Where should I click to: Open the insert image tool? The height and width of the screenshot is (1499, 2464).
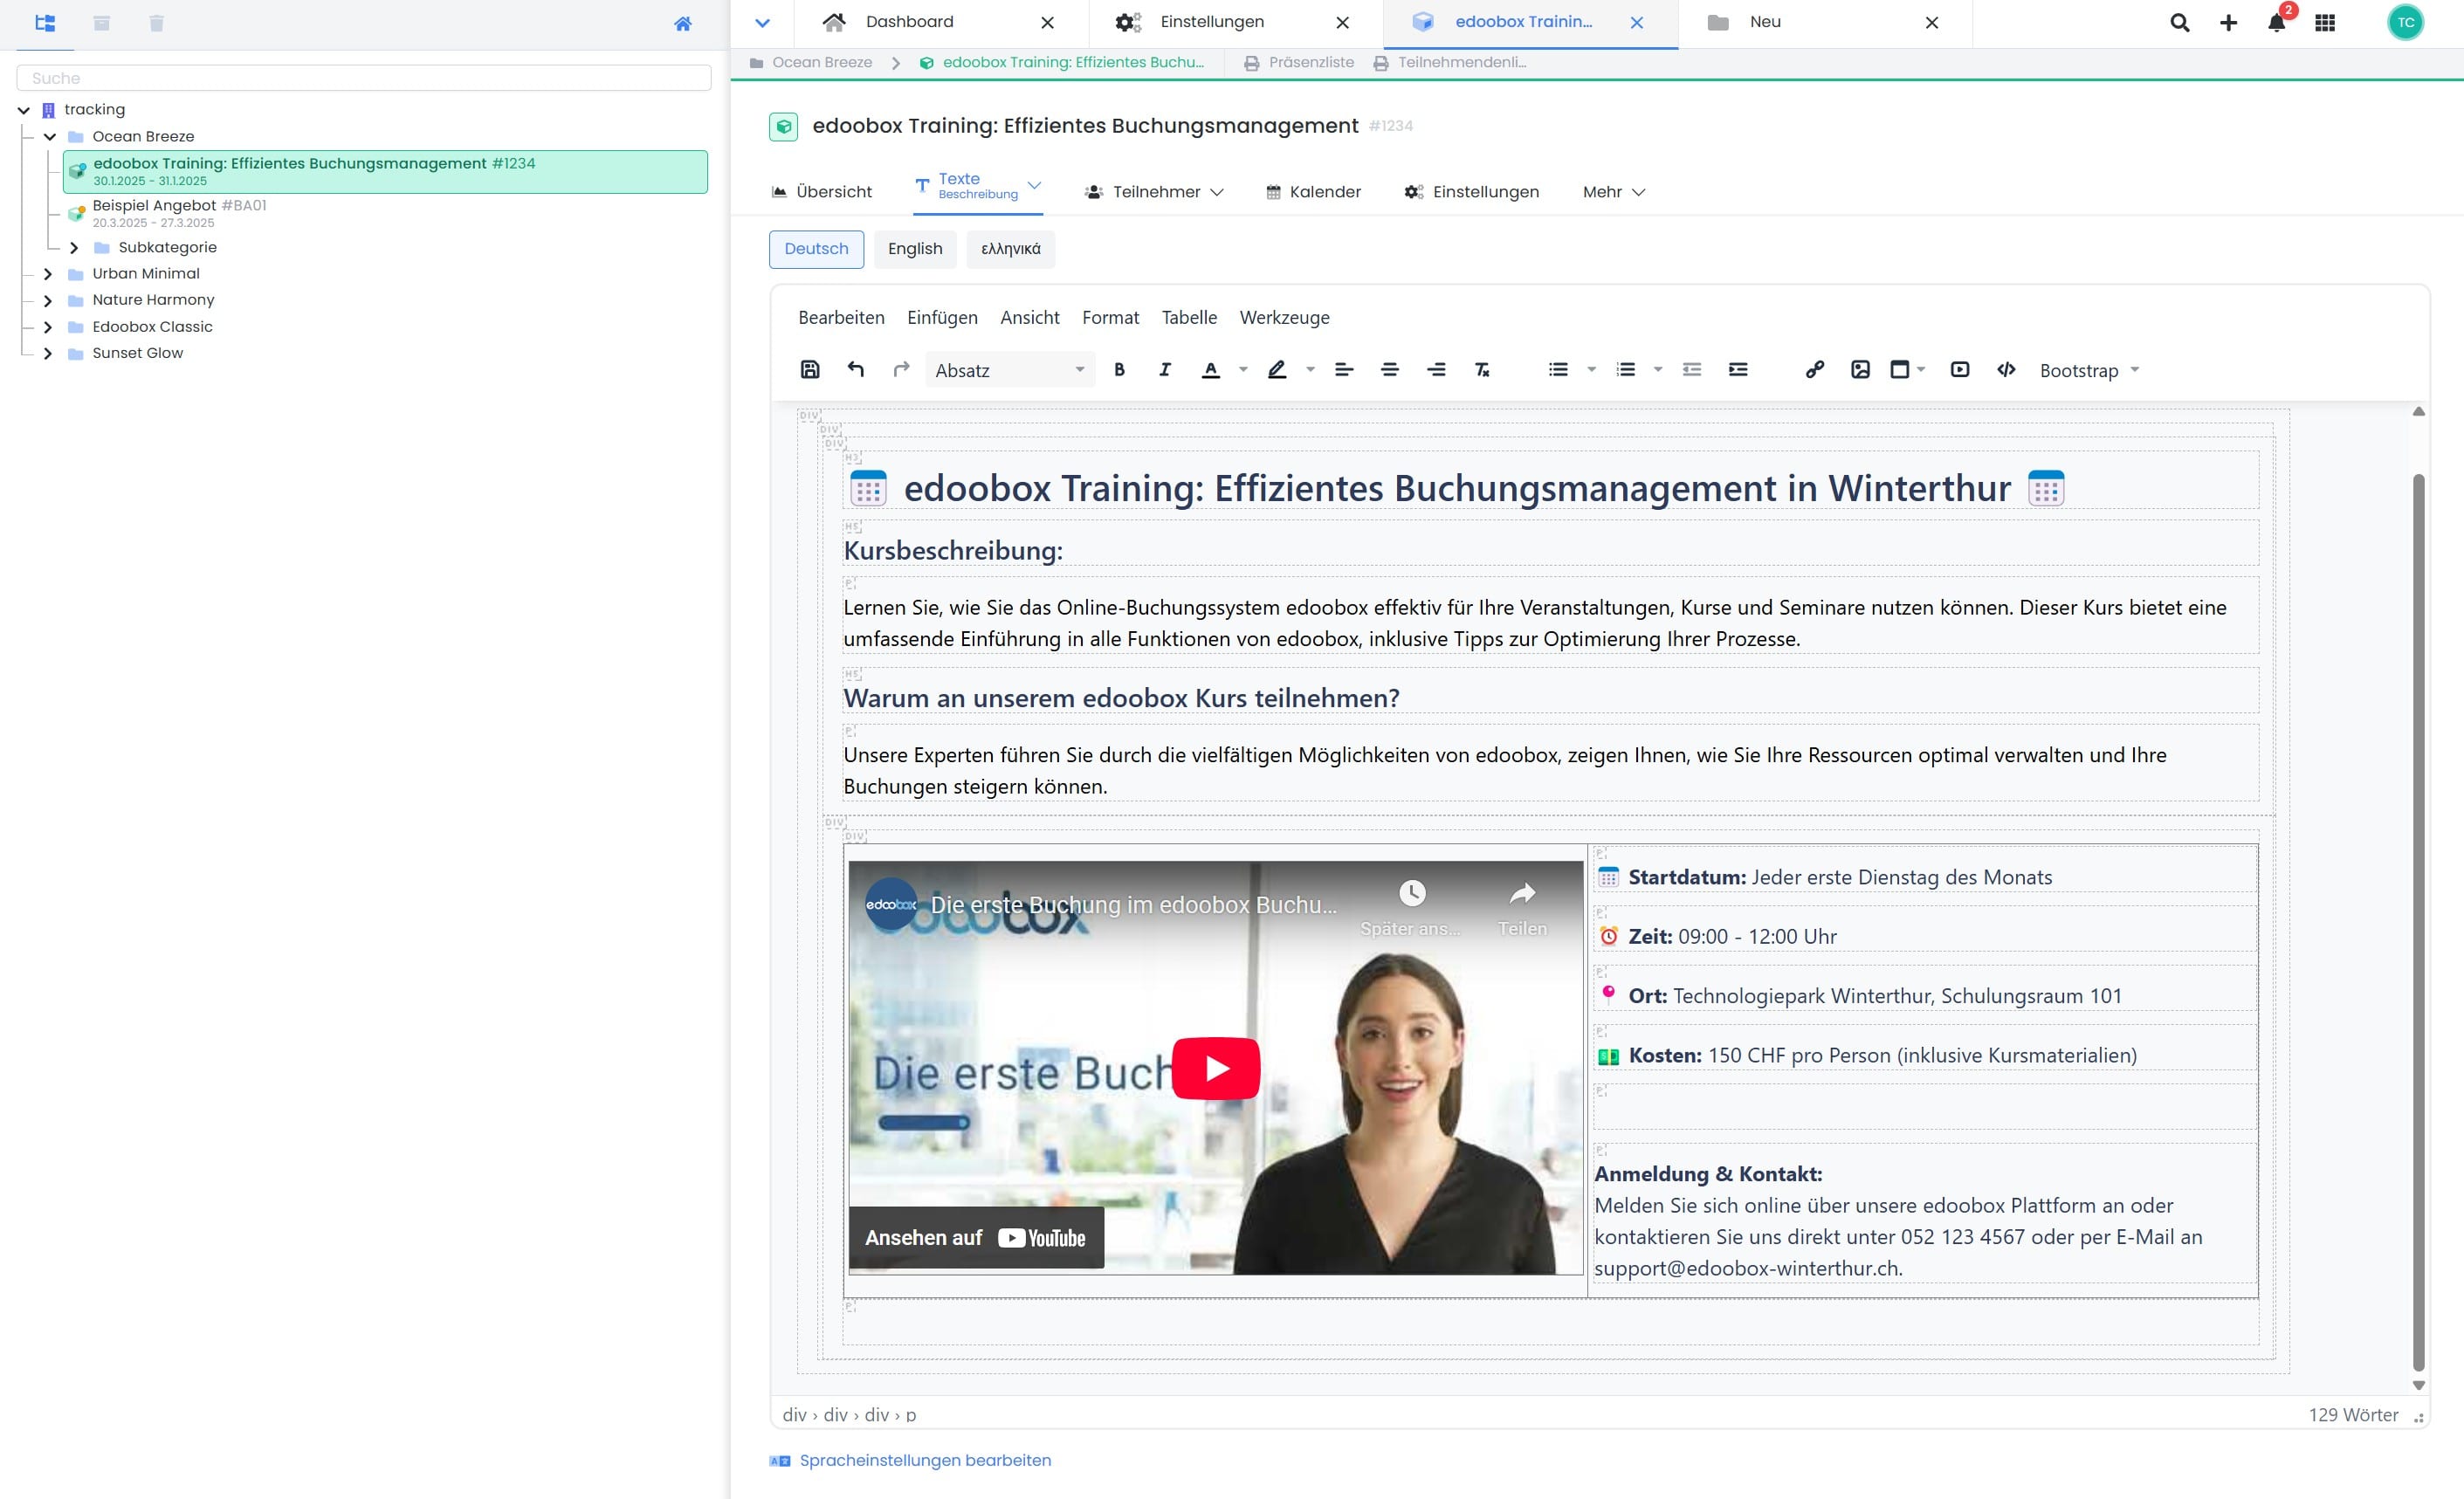pos(1860,370)
